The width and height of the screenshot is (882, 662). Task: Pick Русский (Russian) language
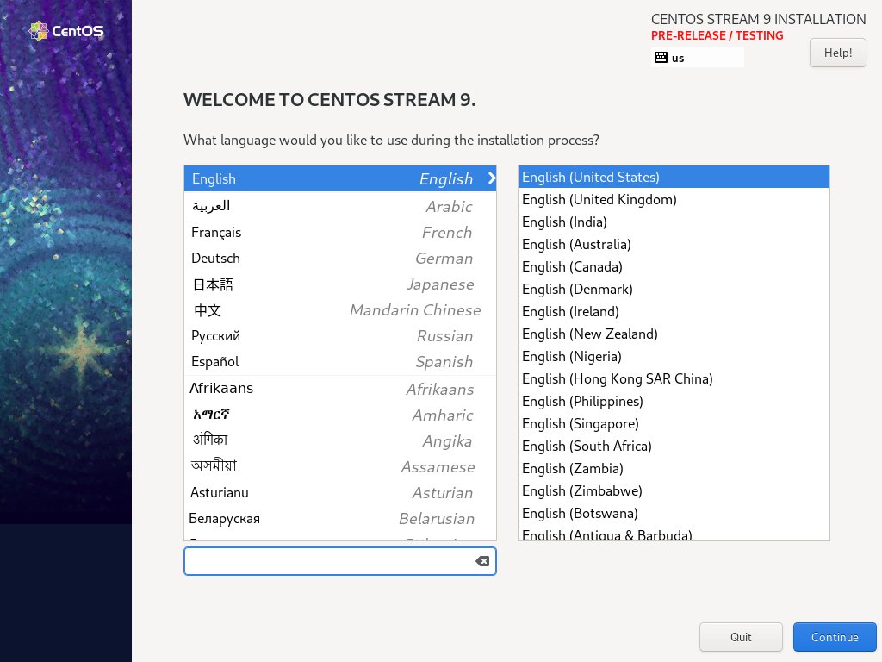tap(339, 335)
